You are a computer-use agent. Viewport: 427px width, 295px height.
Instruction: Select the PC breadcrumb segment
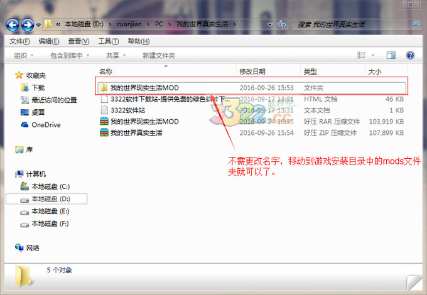click(159, 24)
